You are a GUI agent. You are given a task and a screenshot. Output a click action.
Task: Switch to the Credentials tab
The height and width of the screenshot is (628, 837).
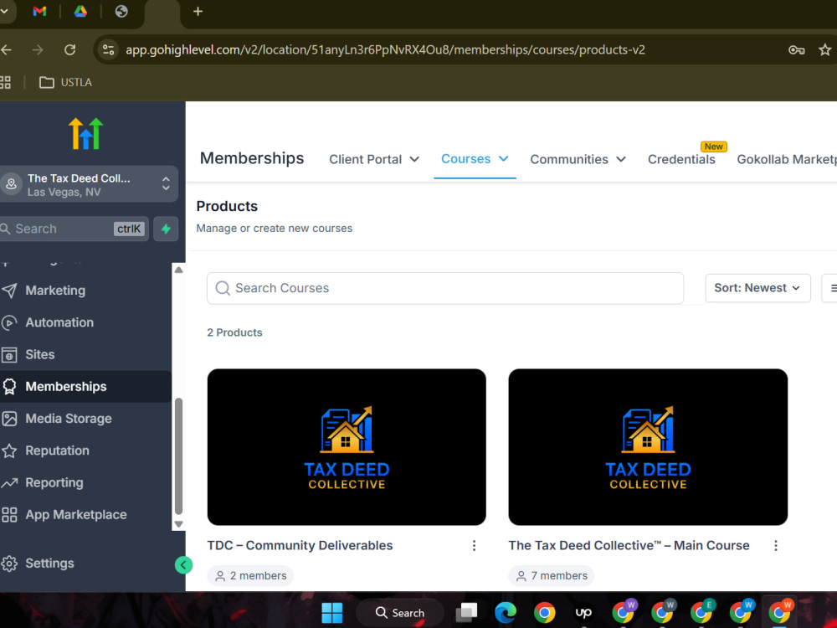pyautogui.click(x=681, y=159)
